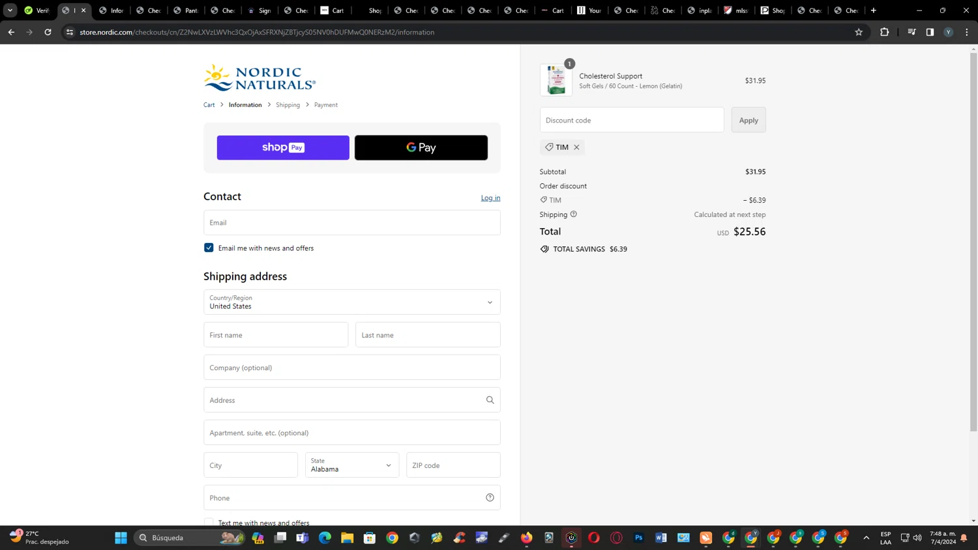
Task: Click the Discount code input field
Action: point(632,120)
